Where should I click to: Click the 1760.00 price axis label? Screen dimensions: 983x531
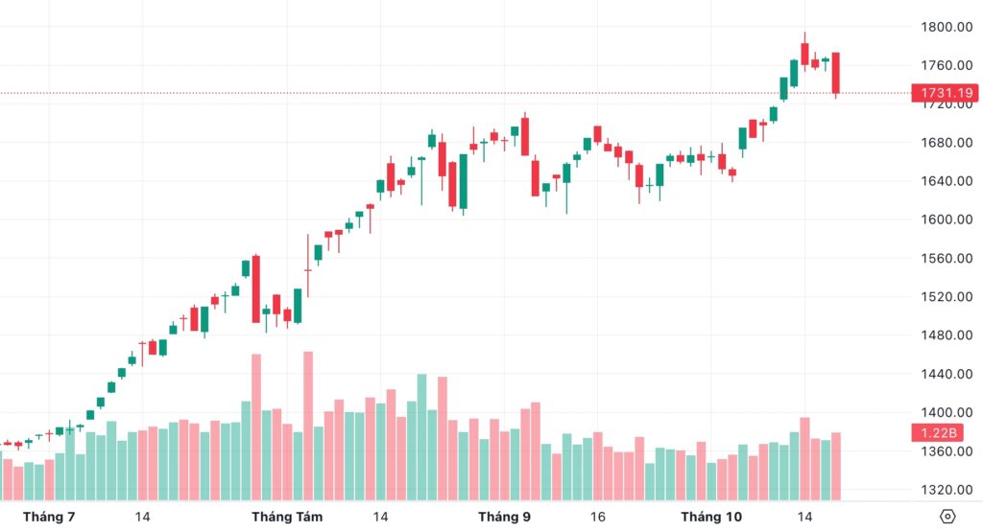944,65
